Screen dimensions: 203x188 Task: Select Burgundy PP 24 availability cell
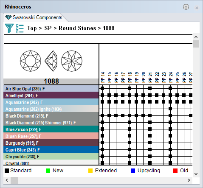pyautogui.click(x=170, y=143)
